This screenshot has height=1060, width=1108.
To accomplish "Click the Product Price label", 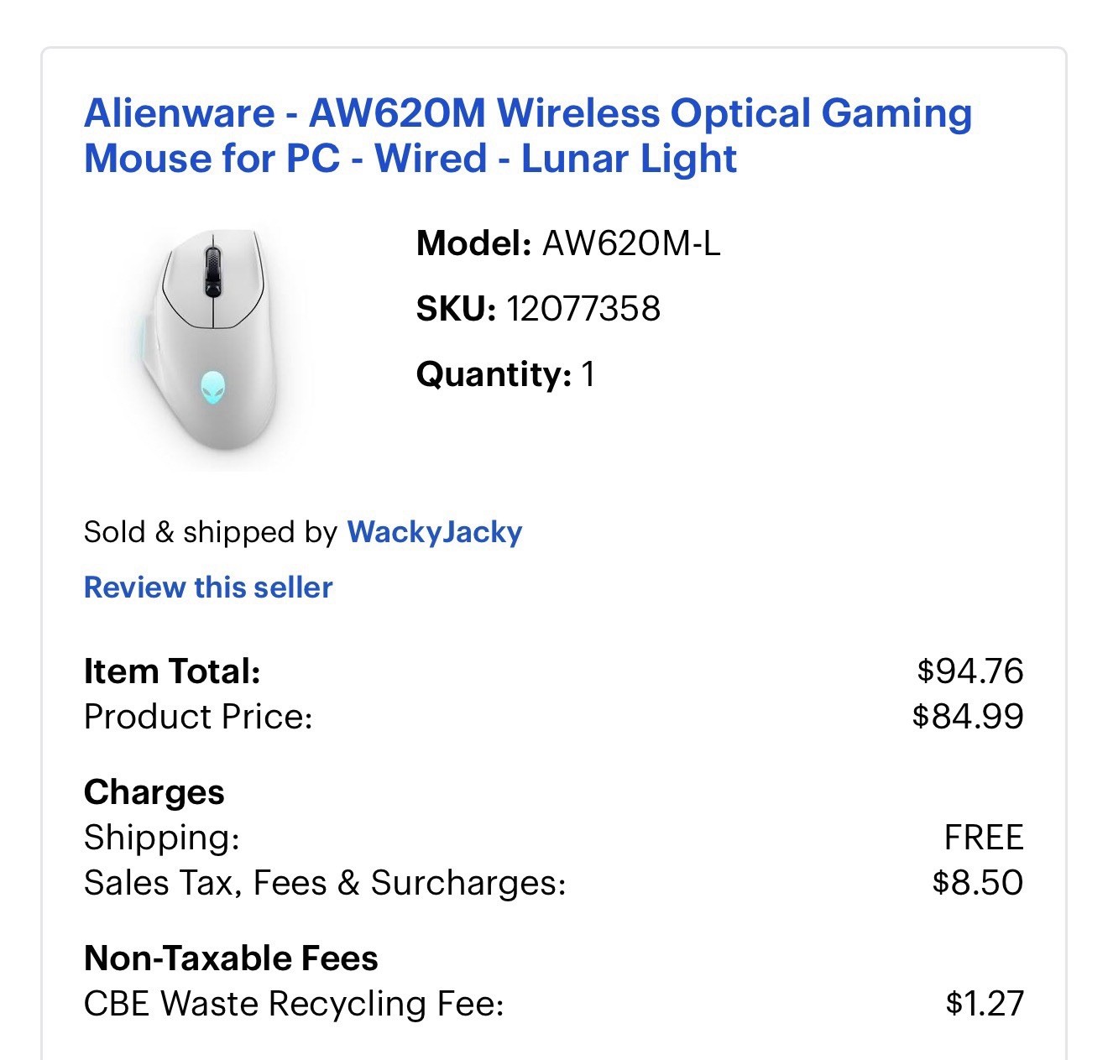I will (198, 716).
